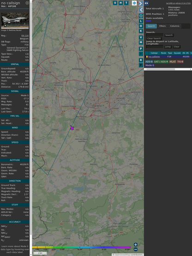The width and height of the screenshot is (192, 256).
Task: Zoom out with the minus button
Action: point(136,250)
